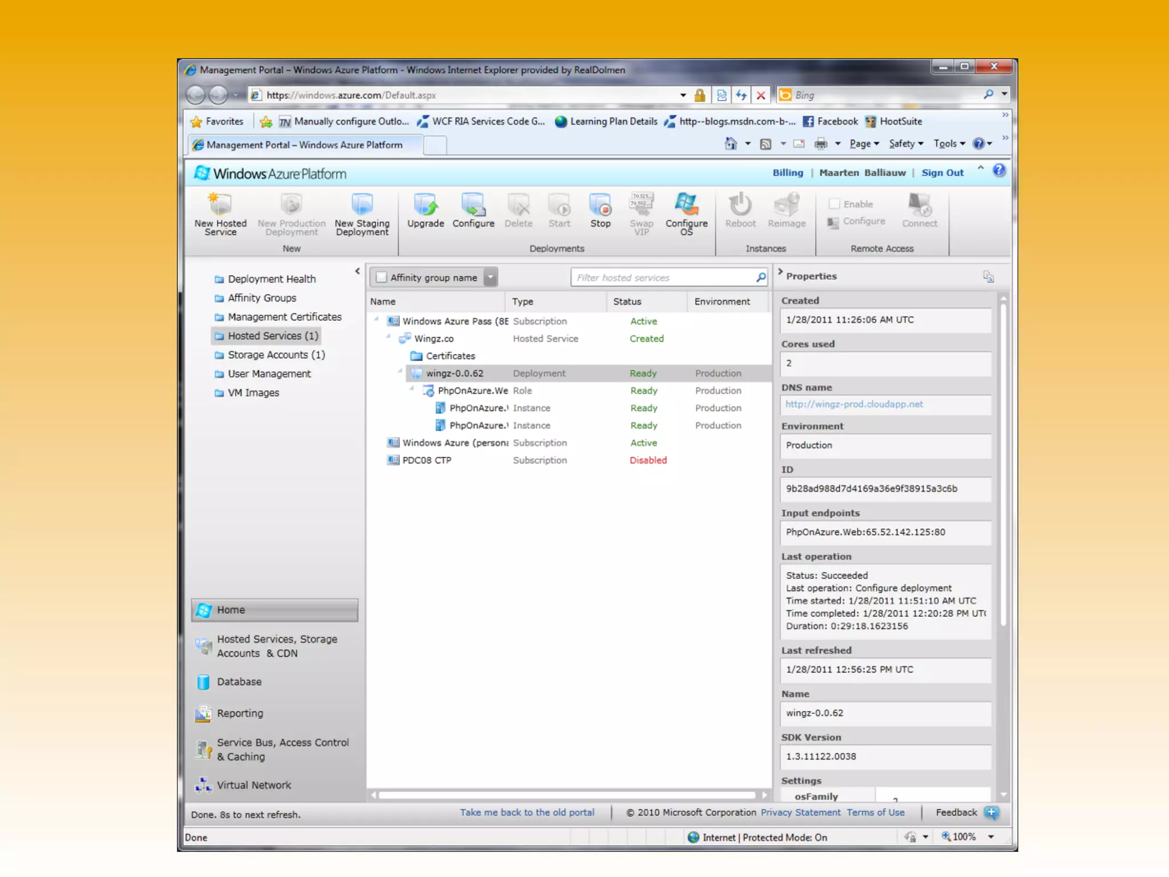Viewport: 1169px width, 877px height.
Task: Open the Safety menu
Action: click(x=906, y=144)
